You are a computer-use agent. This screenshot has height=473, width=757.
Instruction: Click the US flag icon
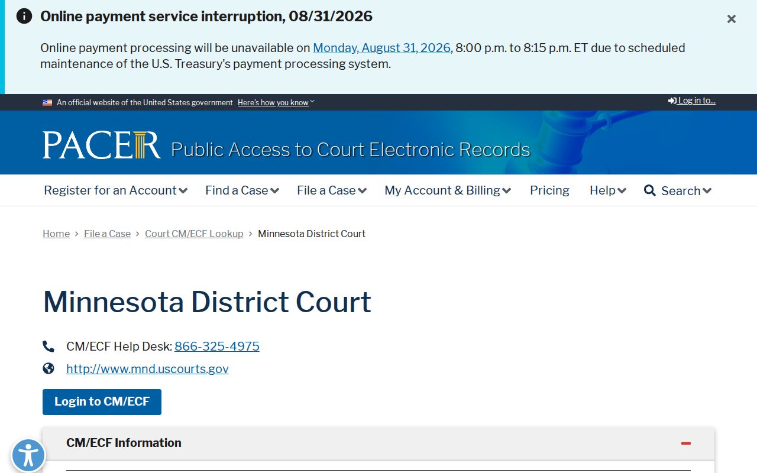pyautogui.click(x=47, y=103)
